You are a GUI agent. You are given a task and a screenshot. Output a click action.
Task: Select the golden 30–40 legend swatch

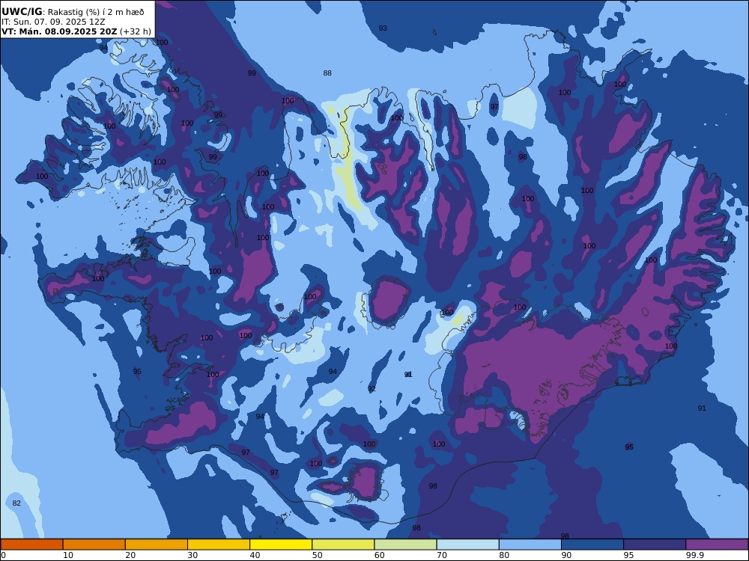pyautogui.click(x=219, y=545)
